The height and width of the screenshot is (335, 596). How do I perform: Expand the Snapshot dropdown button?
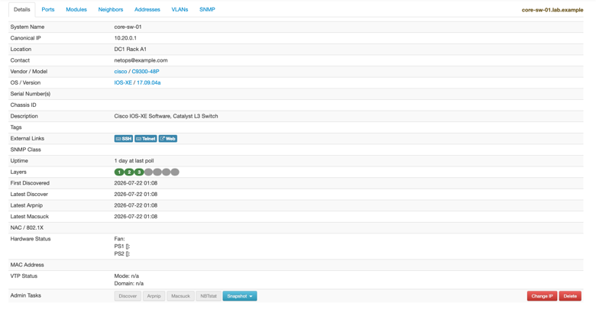[x=239, y=296]
